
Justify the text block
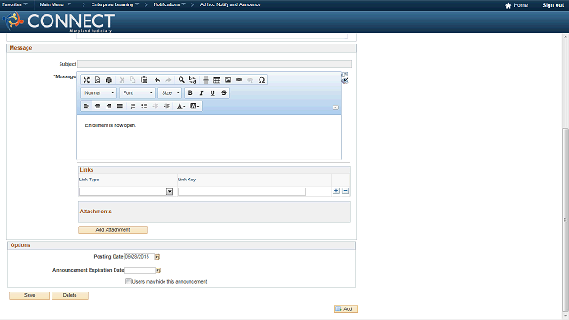click(120, 107)
